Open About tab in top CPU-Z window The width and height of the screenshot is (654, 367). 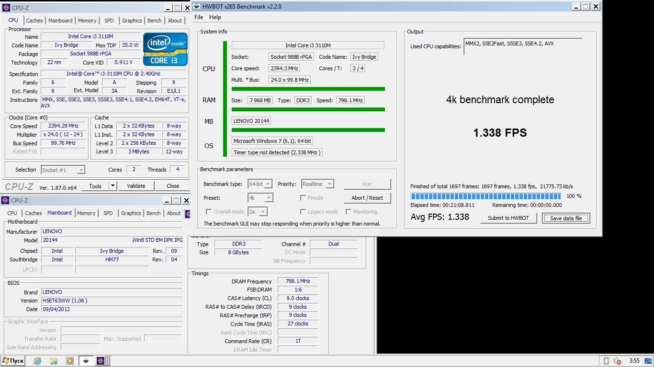[175, 21]
